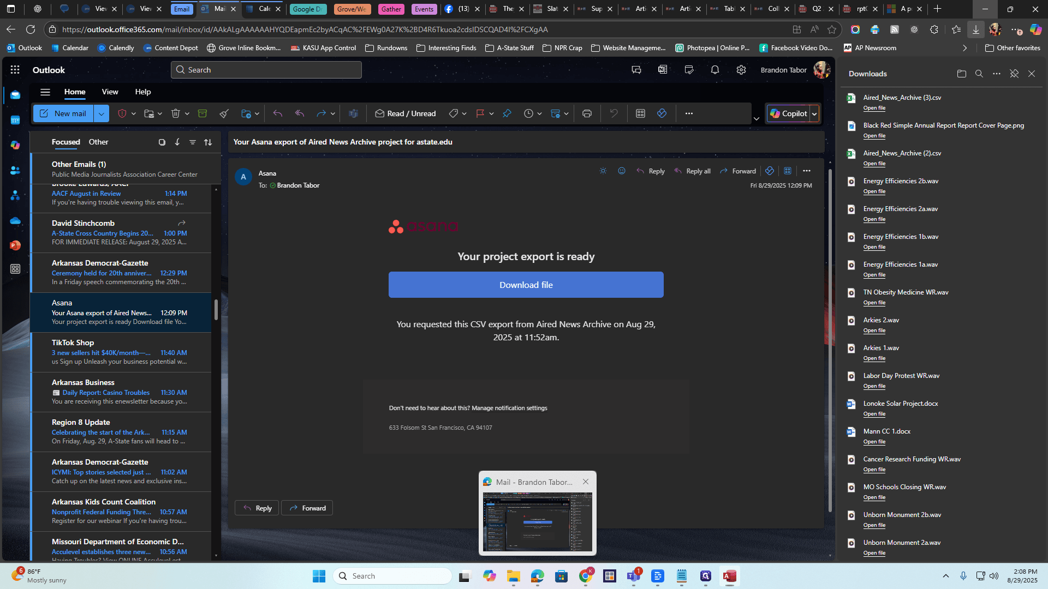Switch dark mode with sun icon in email
Viewport: 1048px width, 589px height.
pyautogui.click(x=603, y=171)
